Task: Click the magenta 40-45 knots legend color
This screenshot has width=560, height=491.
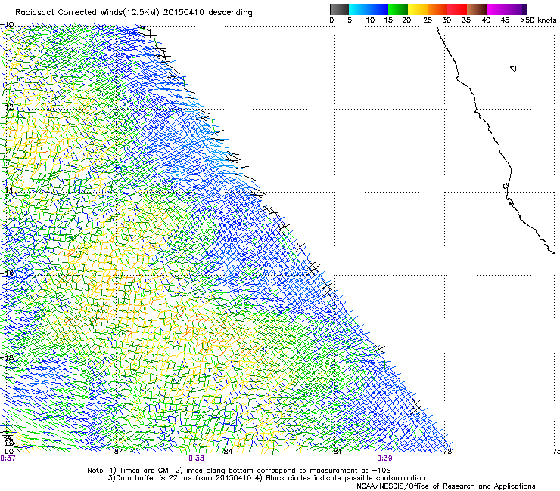Action: [496, 9]
